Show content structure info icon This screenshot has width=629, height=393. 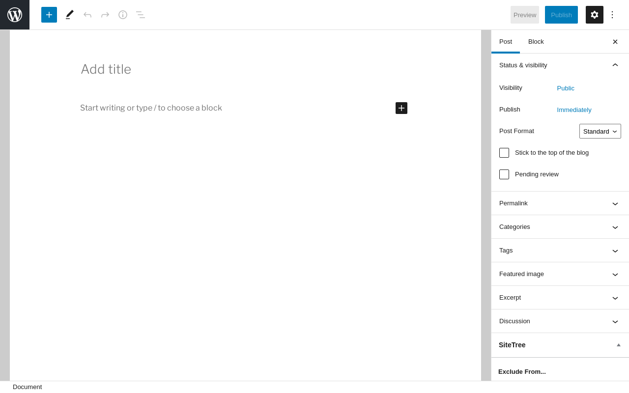[x=123, y=15]
